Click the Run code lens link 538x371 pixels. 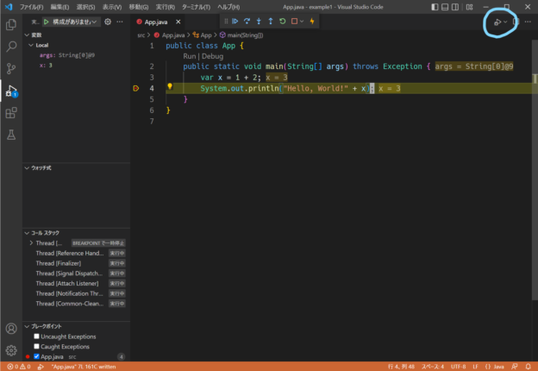(x=189, y=56)
